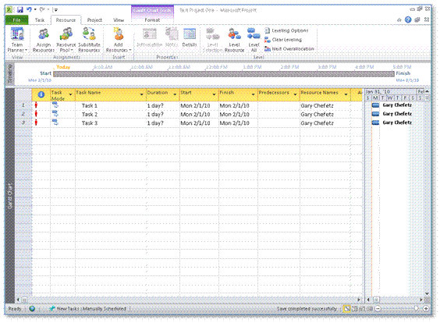Image resolution: width=440 pixels, height=323 pixels.
Task: Click the Redo icon
Action: click(x=42, y=10)
